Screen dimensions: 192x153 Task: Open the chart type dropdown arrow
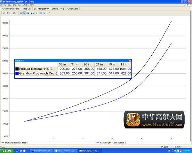coord(11,13)
